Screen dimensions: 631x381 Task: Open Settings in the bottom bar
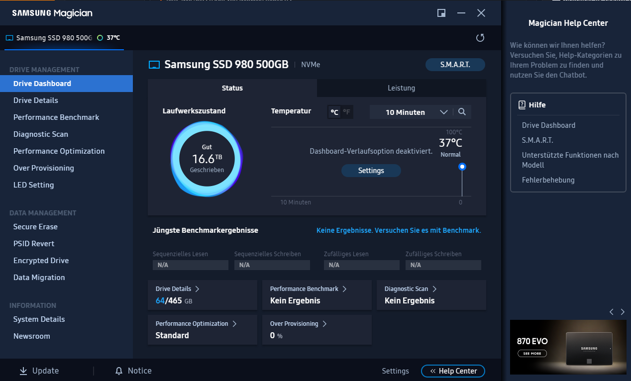tap(395, 371)
